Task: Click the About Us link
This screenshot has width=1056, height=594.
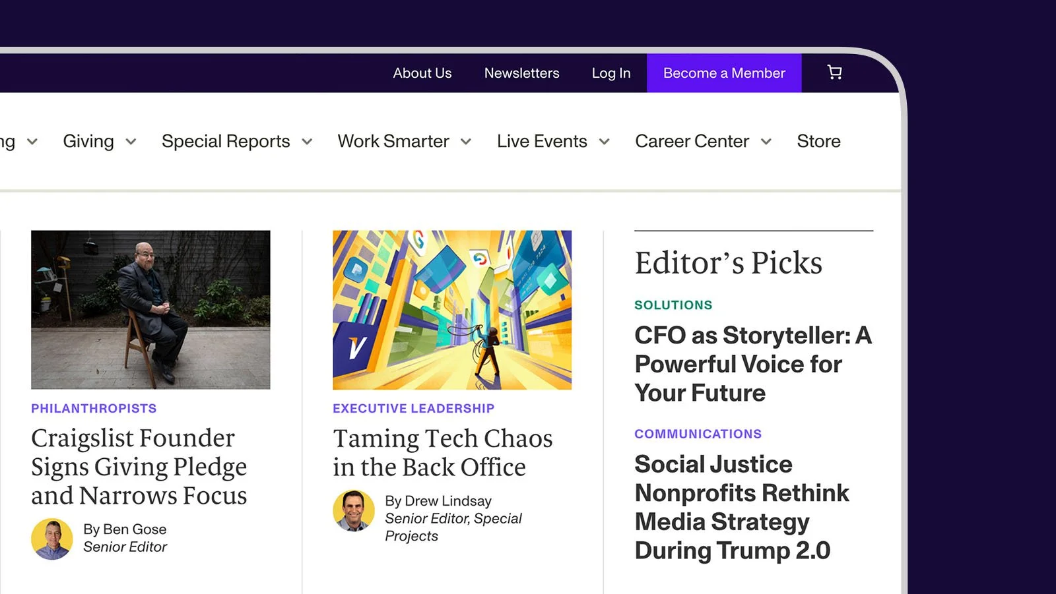Action: pyautogui.click(x=422, y=73)
